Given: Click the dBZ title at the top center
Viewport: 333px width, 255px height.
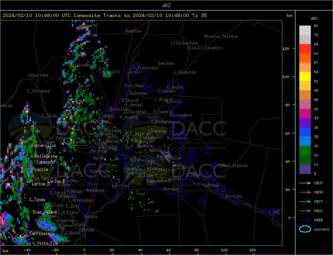Looking at the screenshot, I should click(x=166, y=6).
